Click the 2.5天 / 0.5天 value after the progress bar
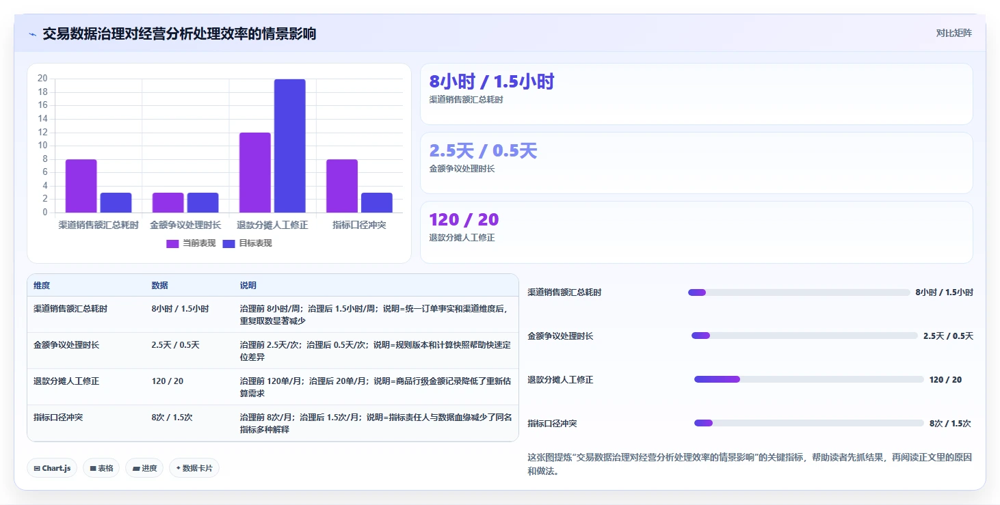1000x505 pixels. [948, 336]
